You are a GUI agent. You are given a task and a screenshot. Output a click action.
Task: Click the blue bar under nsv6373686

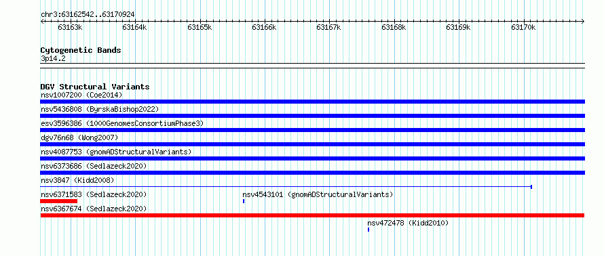point(312,173)
